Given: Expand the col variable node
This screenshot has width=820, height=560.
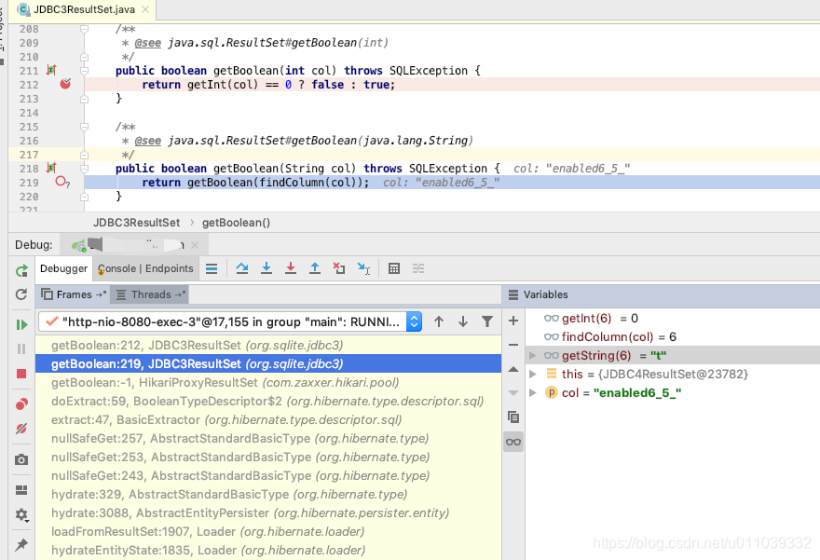Looking at the screenshot, I should [532, 392].
